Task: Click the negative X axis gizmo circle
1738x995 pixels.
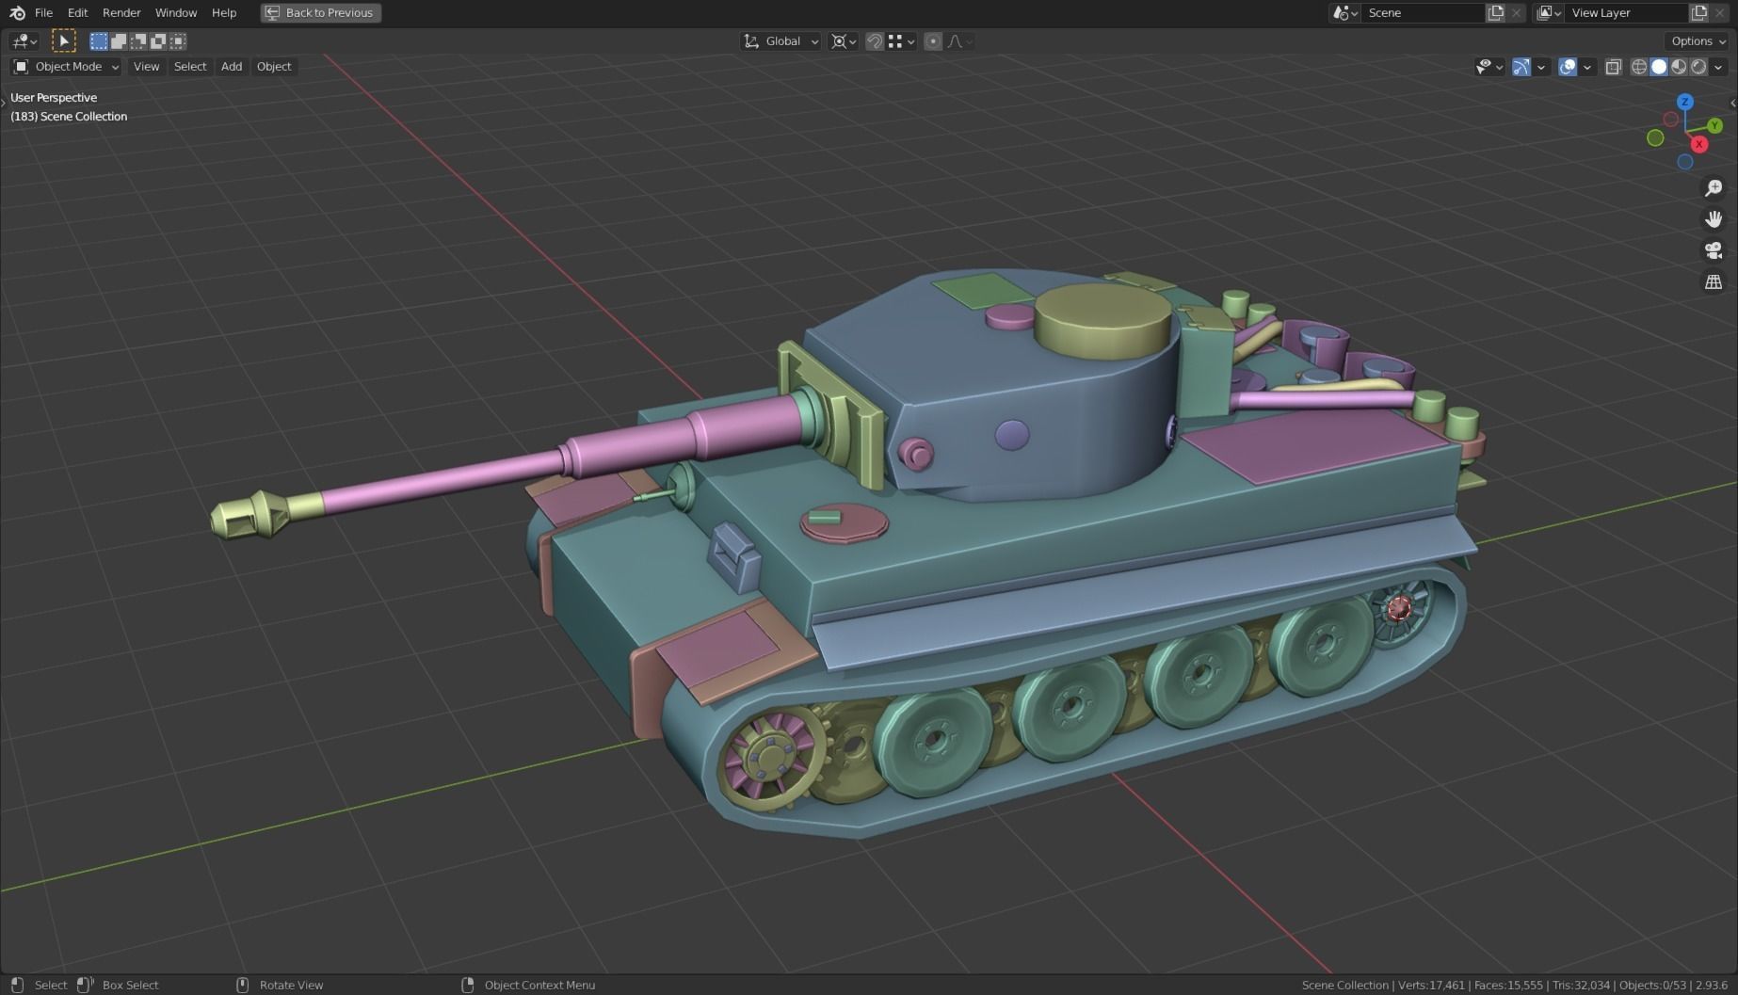Action: (x=1671, y=120)
